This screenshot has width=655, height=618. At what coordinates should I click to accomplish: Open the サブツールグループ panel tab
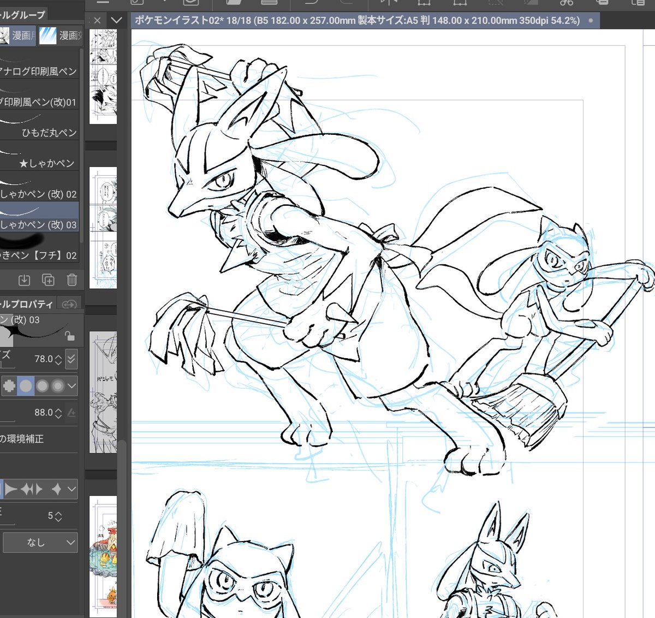tap(23, 15)
